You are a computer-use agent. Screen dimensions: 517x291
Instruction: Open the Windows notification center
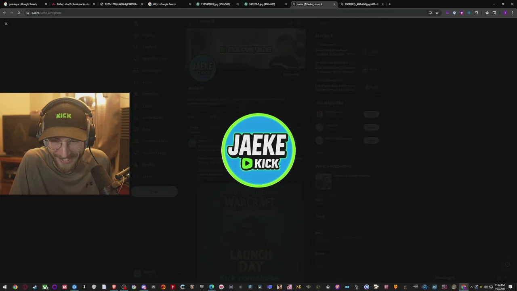[x=511, y=287]
